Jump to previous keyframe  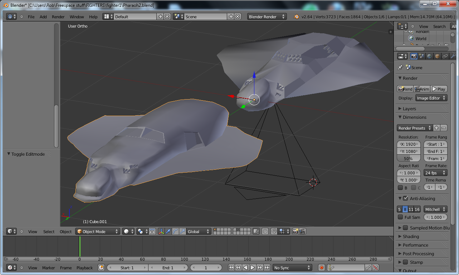coord(238,267)
